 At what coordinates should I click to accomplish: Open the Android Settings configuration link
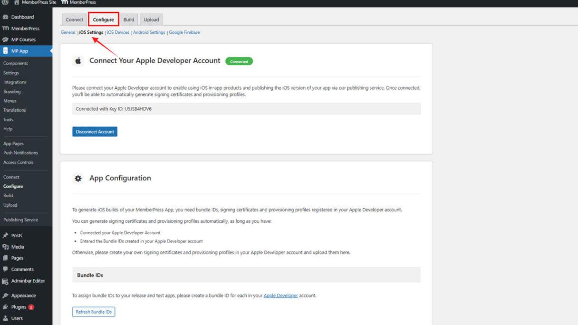149,32
